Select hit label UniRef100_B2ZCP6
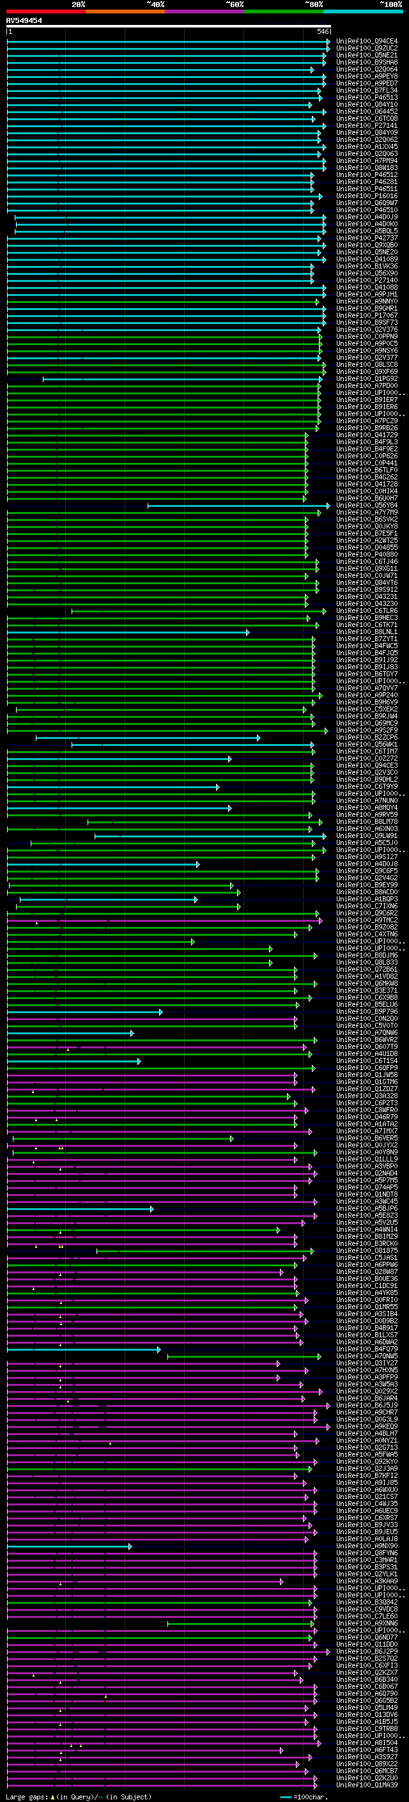This screenshot has width=409, height=1802. 366,737
